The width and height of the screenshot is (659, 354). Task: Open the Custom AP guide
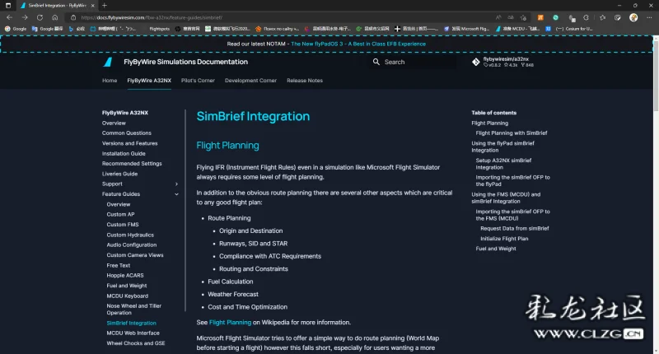click(120, 215)
